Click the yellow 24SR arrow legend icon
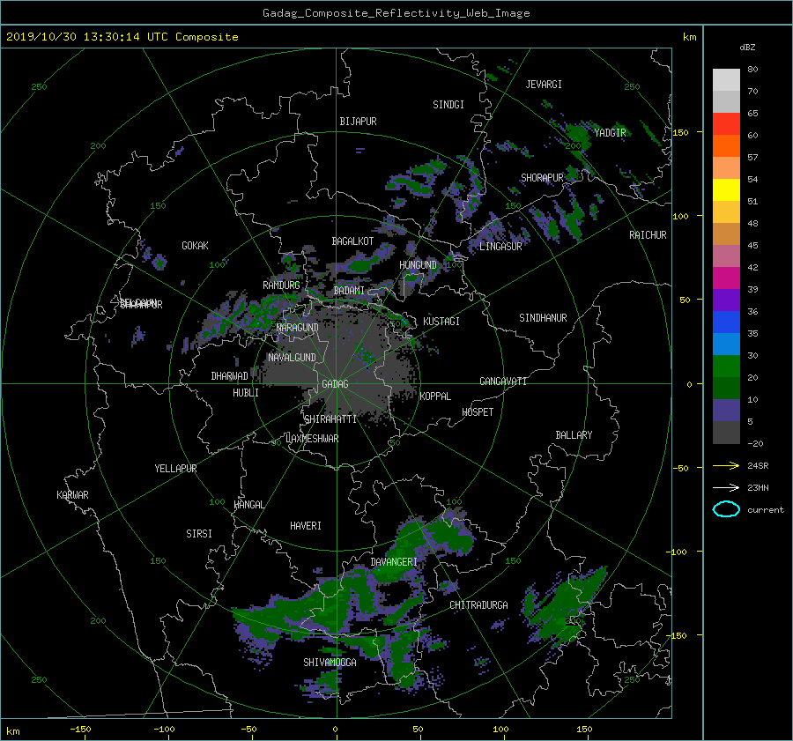Image resolution: width=793 pixels, height=741 pixels. coord(726,465)
